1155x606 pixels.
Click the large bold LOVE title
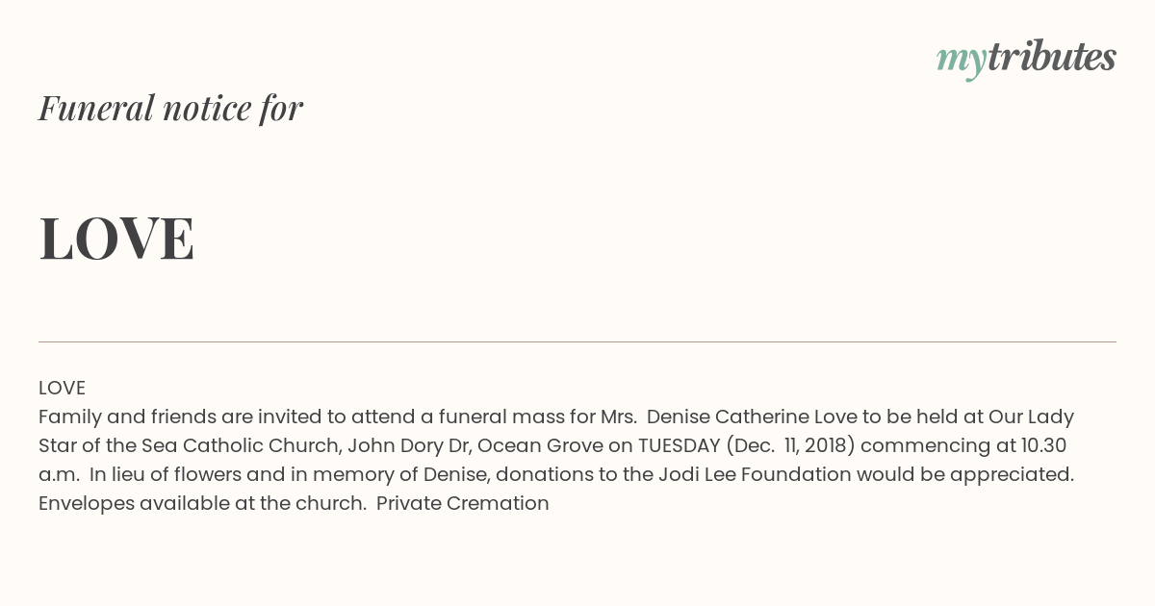116,239
